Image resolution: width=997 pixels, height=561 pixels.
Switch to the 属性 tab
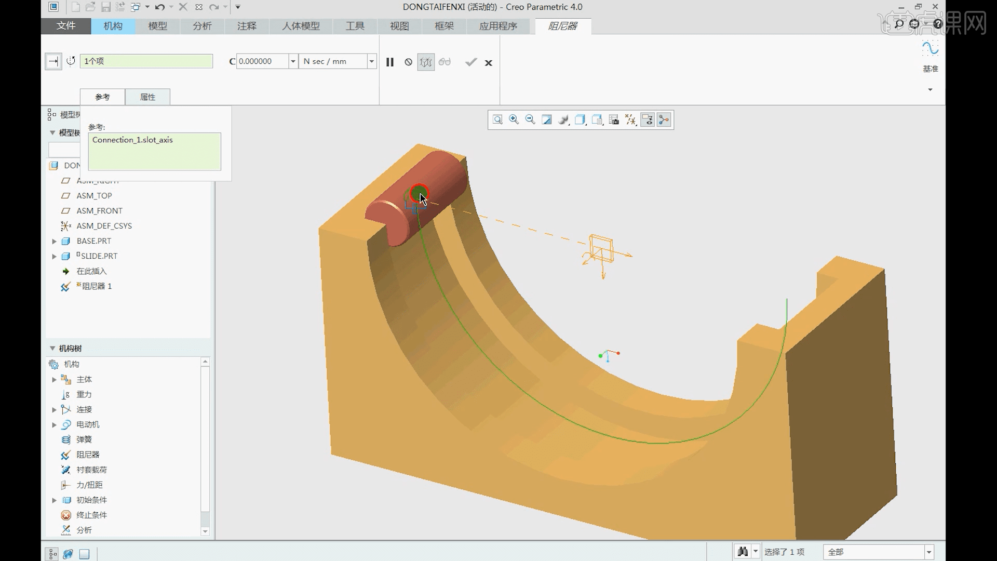click(x=147, y=97)
